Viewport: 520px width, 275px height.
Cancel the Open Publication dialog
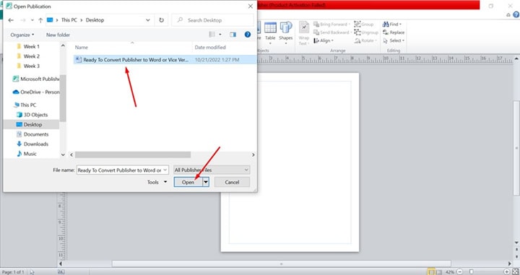[232, 182]
